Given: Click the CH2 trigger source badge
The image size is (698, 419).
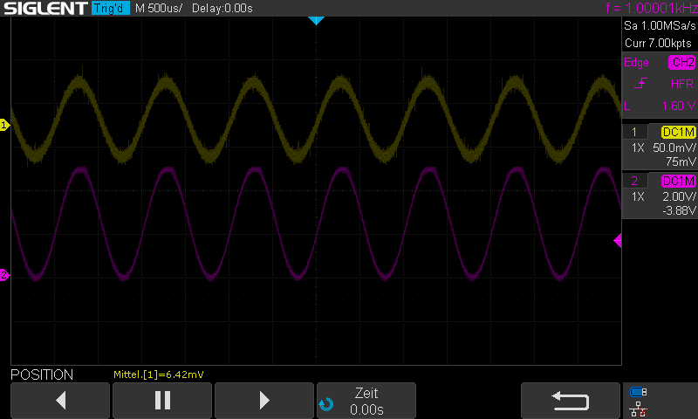Looking at the screenshot, I should coord(681,62).
